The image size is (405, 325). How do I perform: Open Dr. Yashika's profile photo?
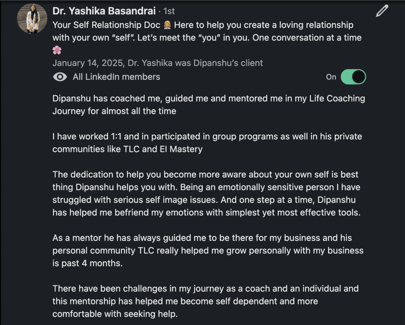coord(32,19)
